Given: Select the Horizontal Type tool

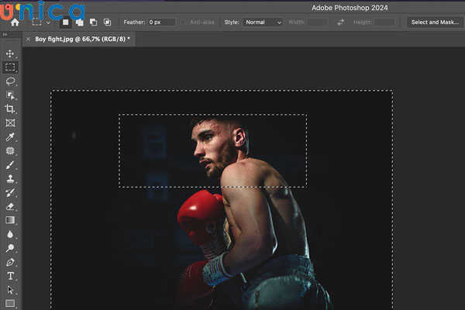Looking at the screenshot, I should (x=10, y=276).
